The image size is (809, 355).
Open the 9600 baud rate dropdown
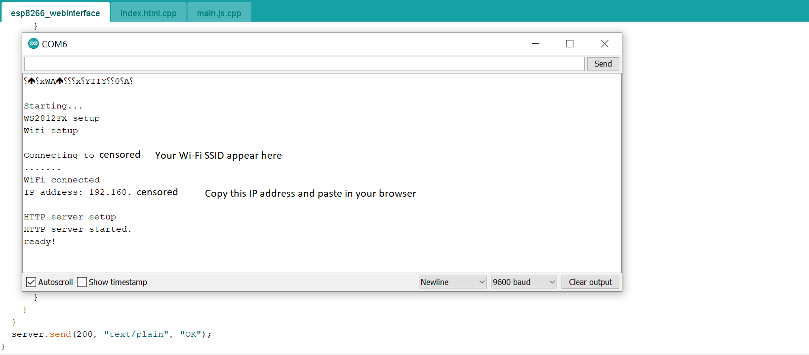click(524, 282)
